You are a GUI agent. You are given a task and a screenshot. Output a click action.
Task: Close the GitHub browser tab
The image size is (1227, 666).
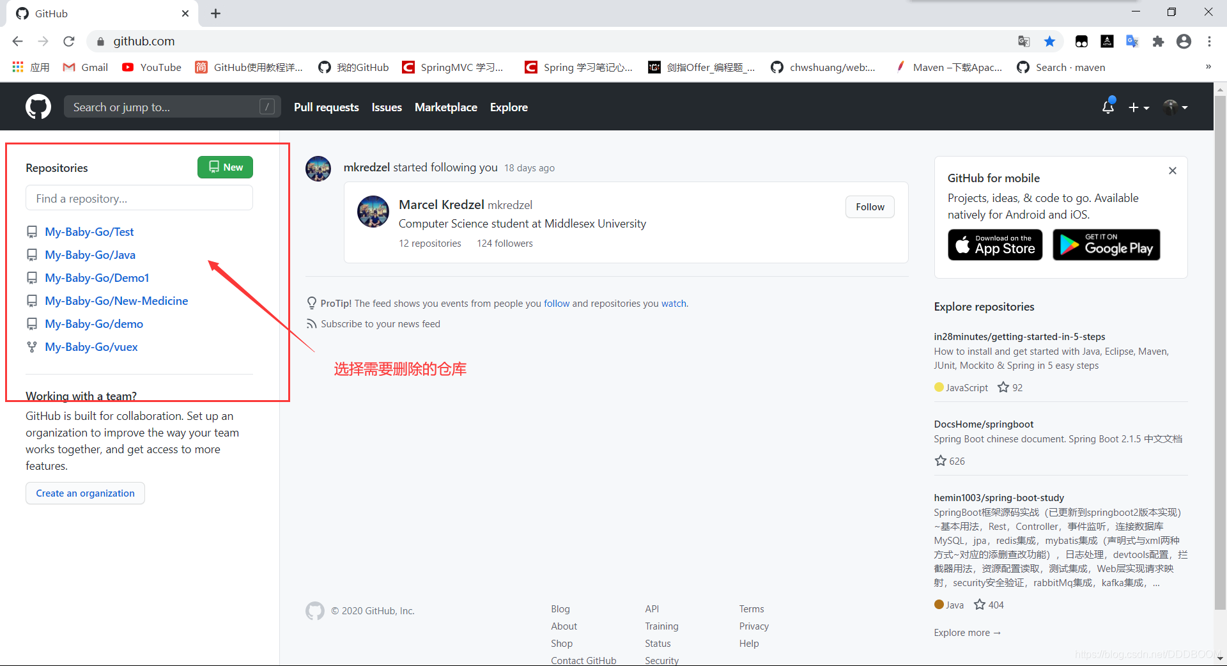click(185, 13)
